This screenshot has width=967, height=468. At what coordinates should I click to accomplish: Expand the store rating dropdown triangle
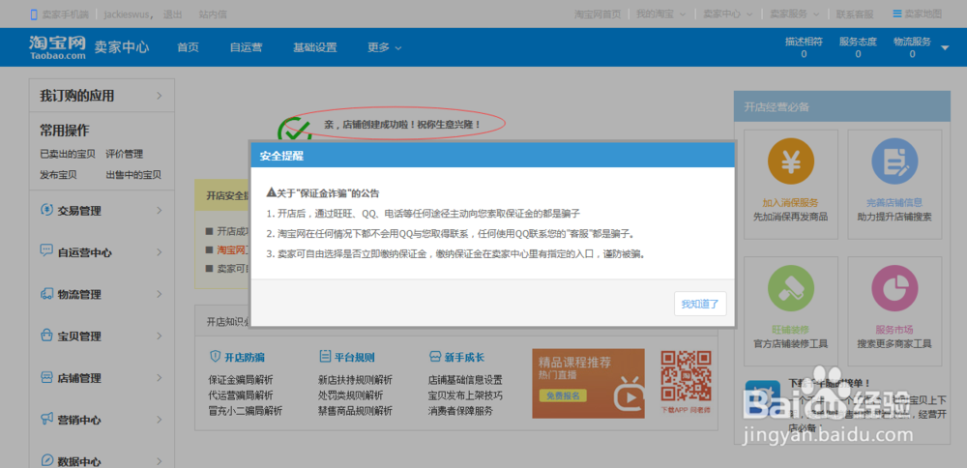tap(945, 47)
